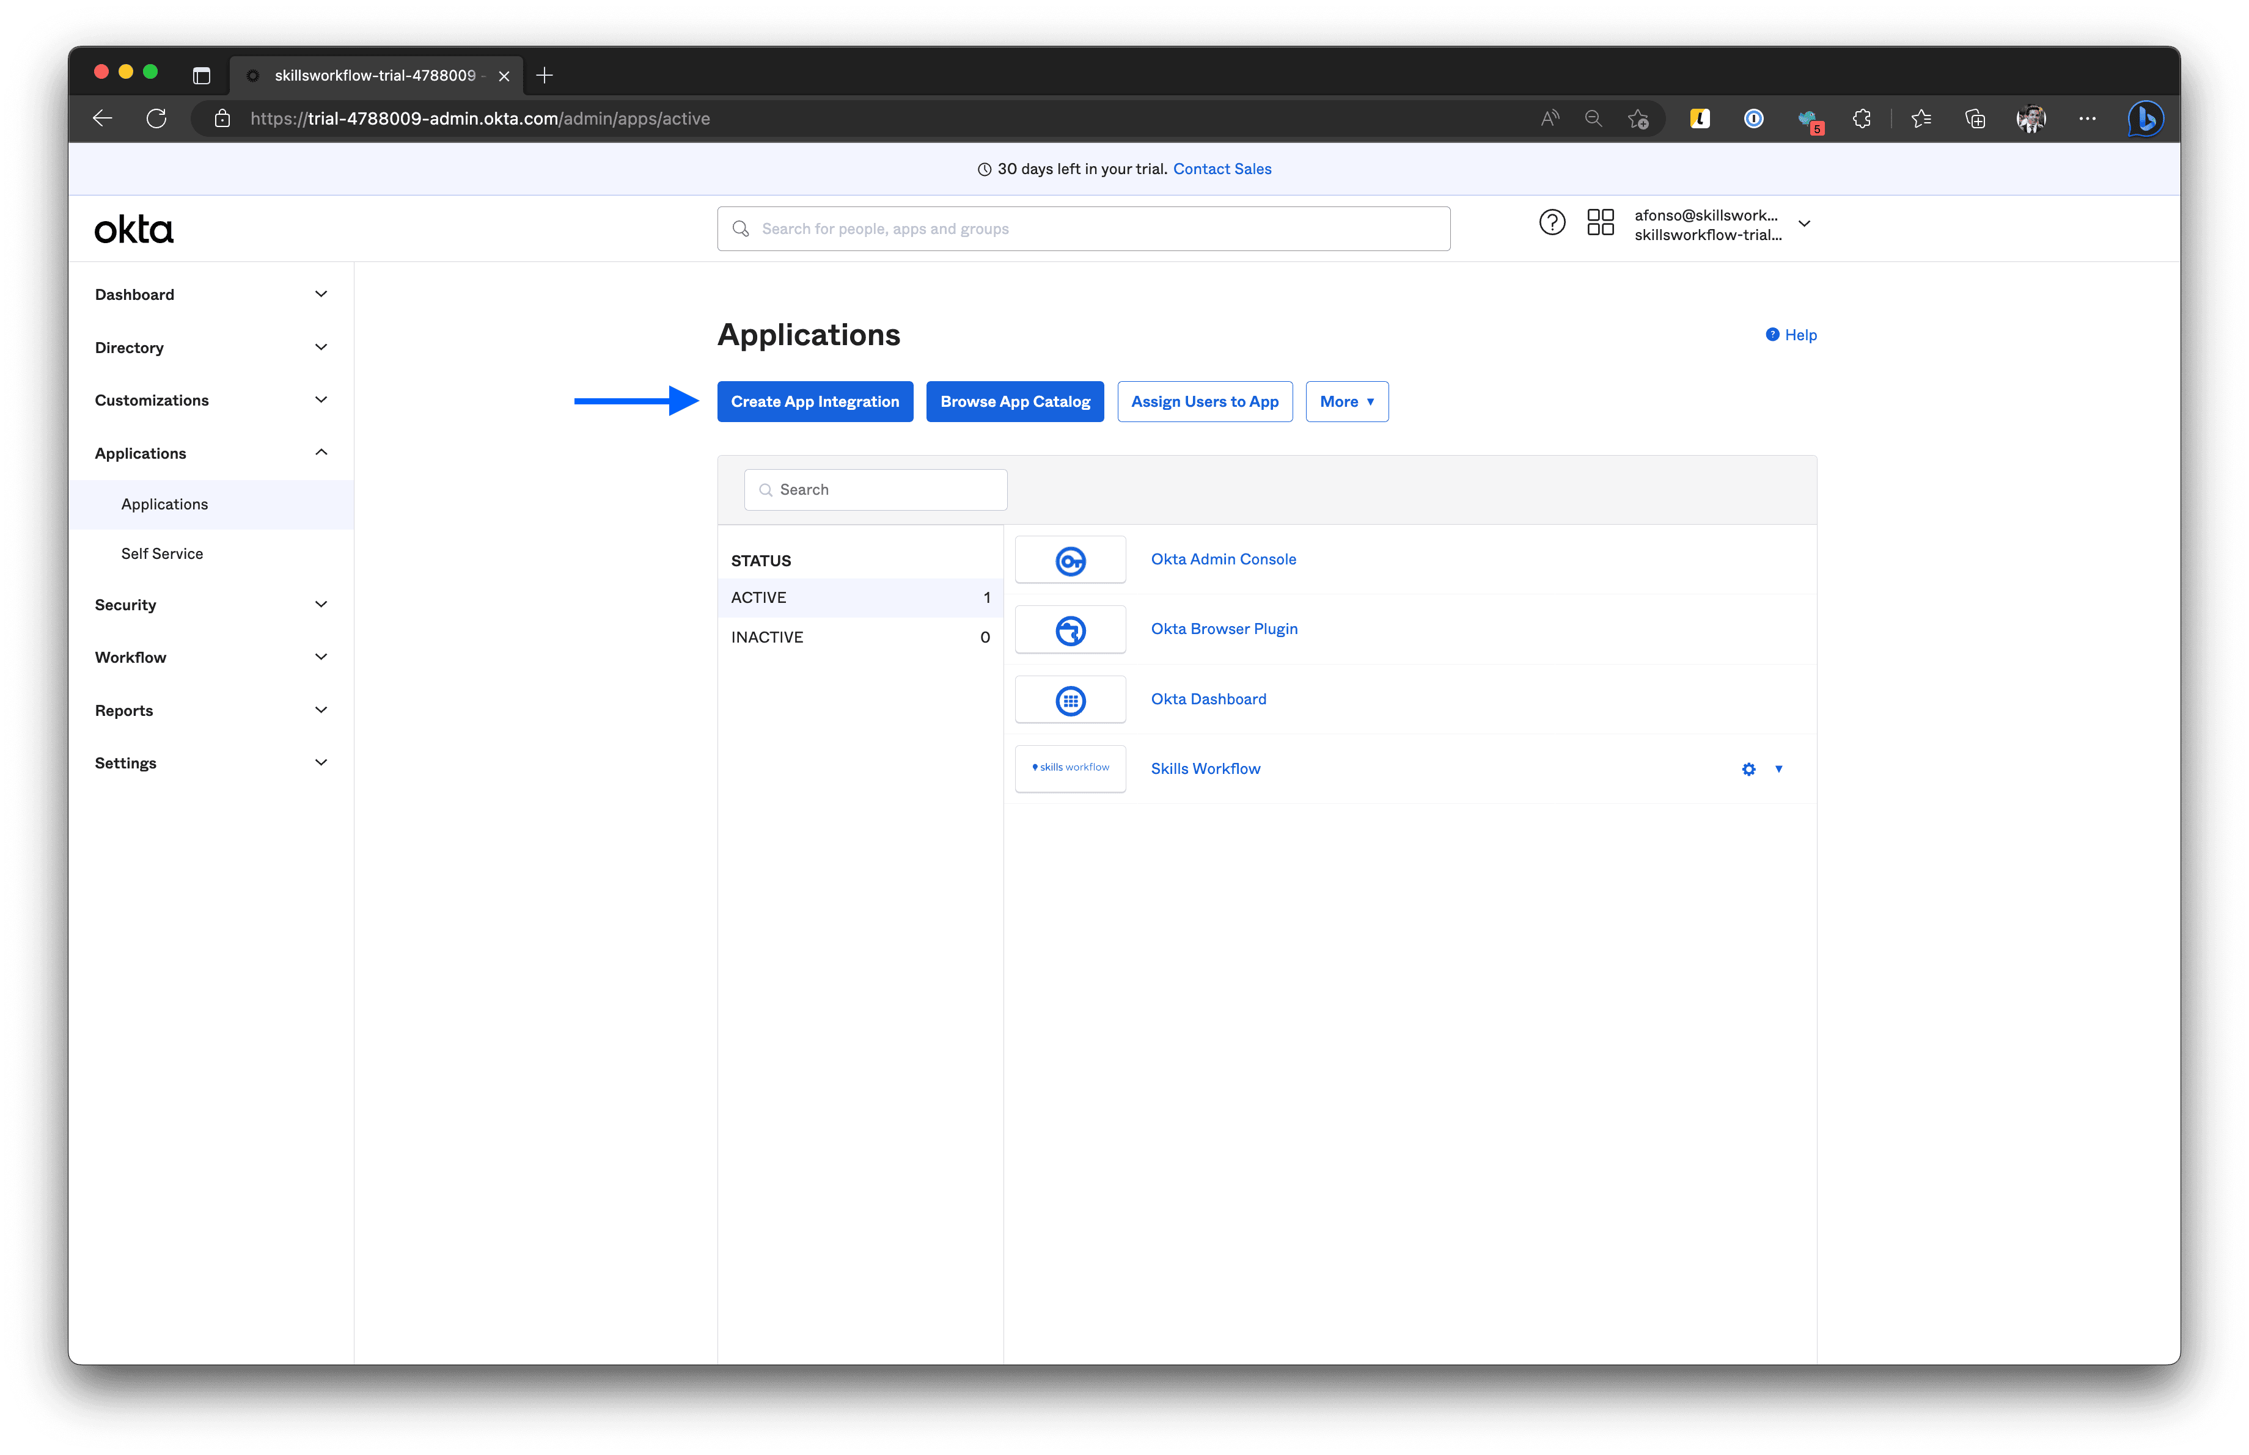Click Browse App Catalog button
This screenshot has height=1455, width=2249.
click(1015, 402)
